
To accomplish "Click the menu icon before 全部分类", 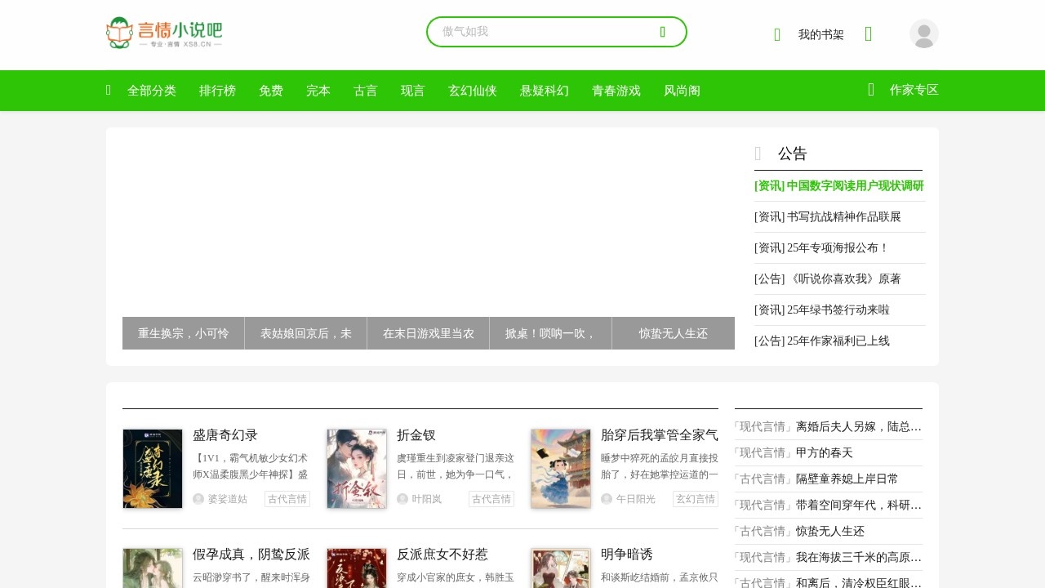I will tap(109, 90).
